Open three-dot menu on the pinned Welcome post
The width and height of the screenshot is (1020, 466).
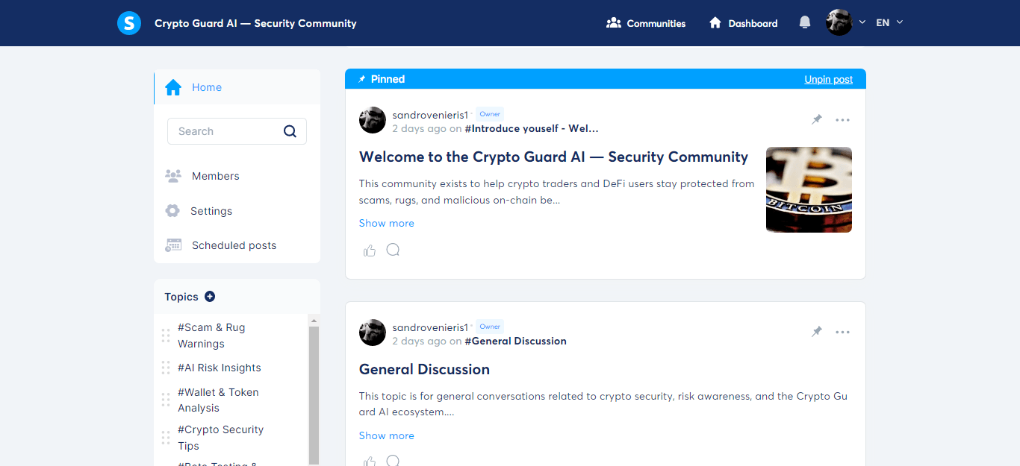[x=842, y=120]
